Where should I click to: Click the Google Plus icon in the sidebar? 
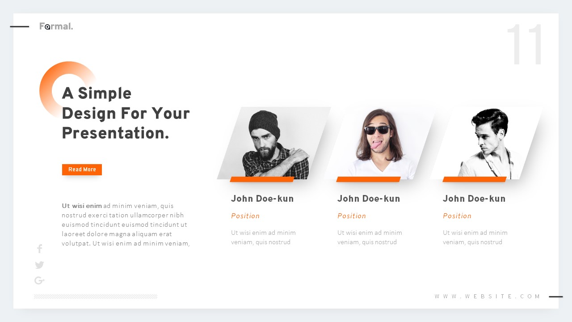(39, 280)
